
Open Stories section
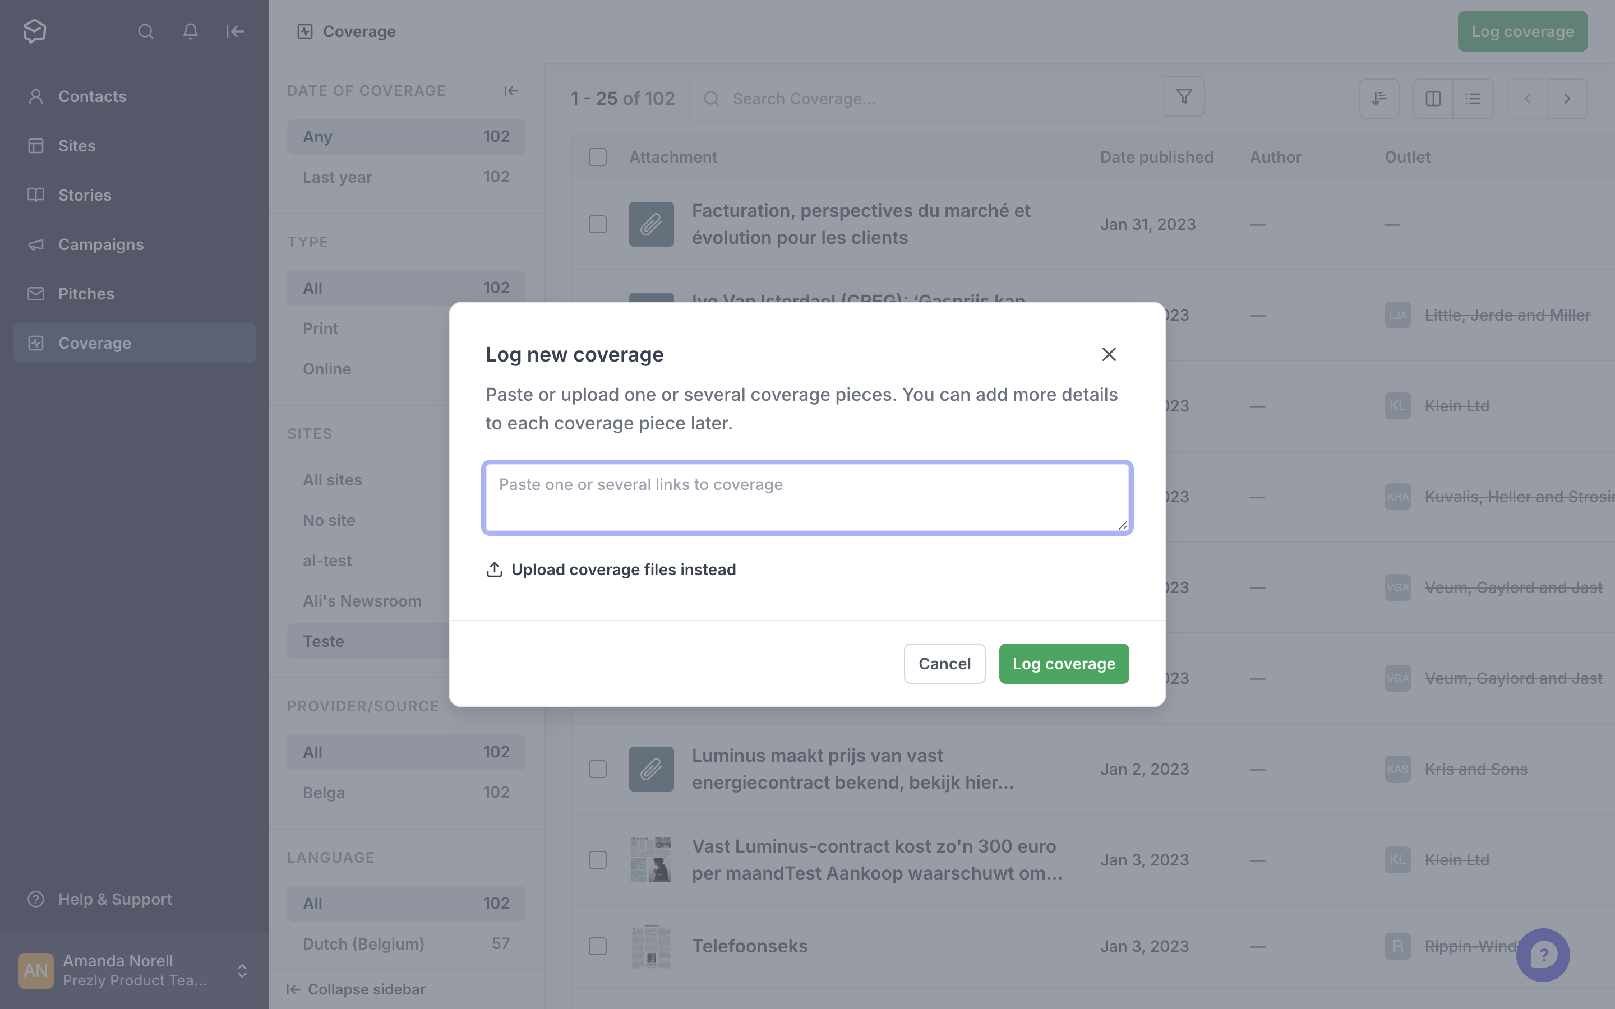[134, 195]
